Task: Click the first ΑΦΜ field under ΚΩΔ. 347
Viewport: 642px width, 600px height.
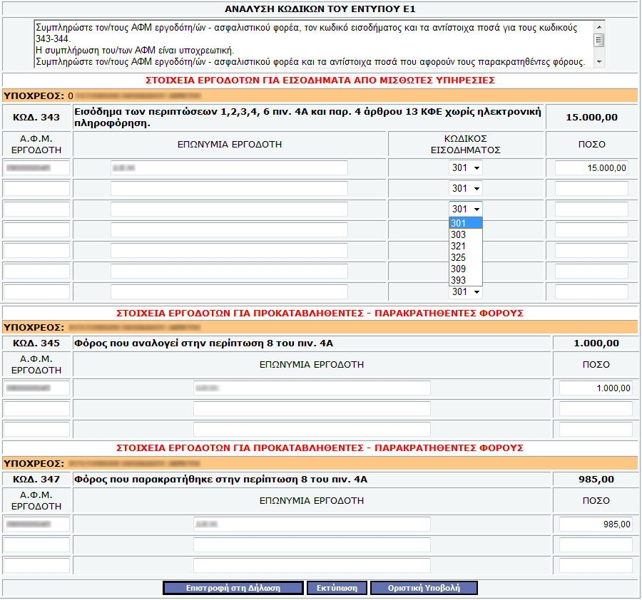Action: click(37, 524)
